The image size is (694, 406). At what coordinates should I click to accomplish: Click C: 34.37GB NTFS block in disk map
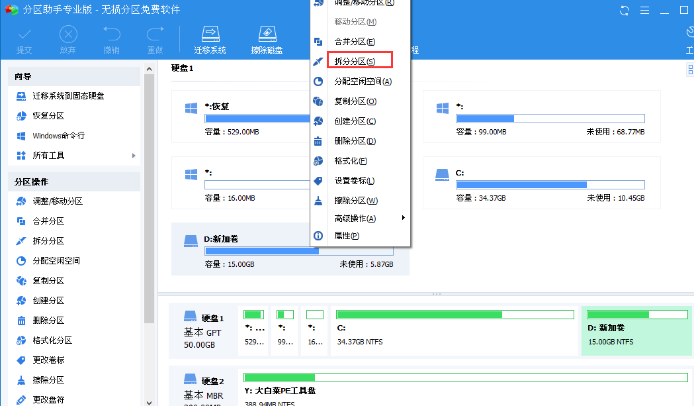[455, 330]
